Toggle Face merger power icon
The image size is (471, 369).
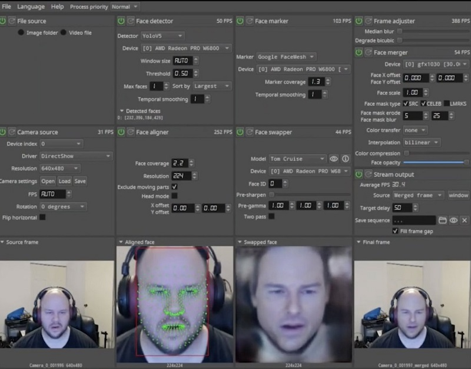pyautogui.click(x=359, y=52)
